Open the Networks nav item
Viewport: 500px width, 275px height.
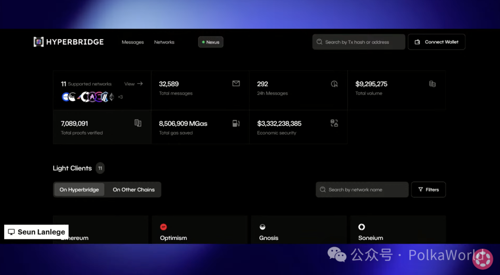tap(164, 42)
